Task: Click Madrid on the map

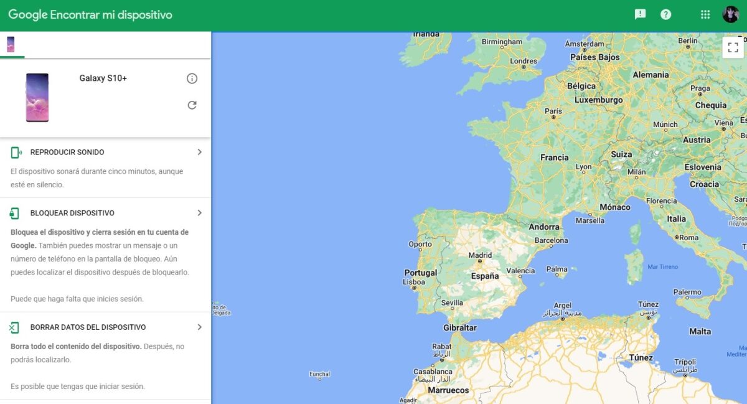Action: pos(480,256)
